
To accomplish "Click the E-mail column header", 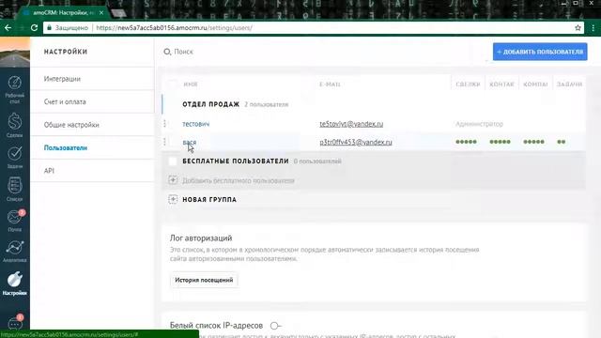I will tap(330, 84).
